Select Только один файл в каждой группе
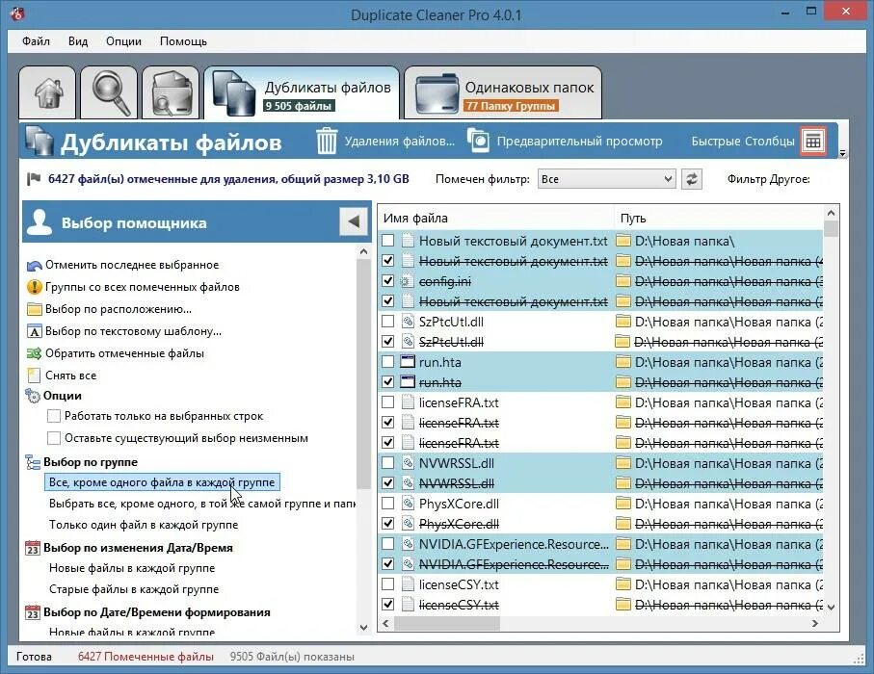Viewport: 874px width, 674px height. click(144, 525)
